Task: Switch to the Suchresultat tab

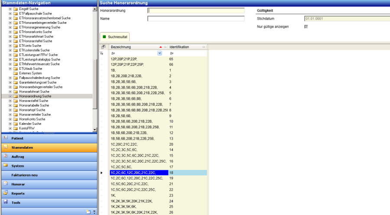Action: (114, 37)
